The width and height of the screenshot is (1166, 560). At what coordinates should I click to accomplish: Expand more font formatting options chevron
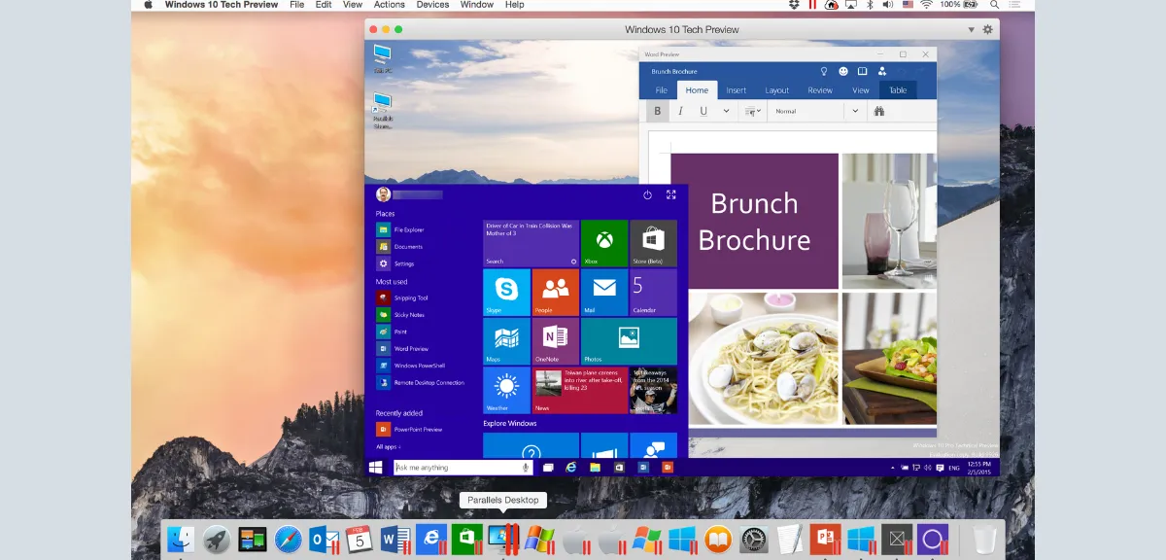(x=726, y=112)
